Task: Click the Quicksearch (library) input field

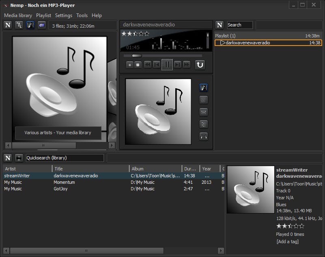Action: 65,158
